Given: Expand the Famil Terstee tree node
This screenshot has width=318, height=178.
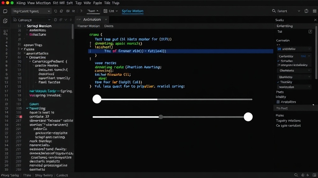Looking at the screenshot, I should (36, 82).
